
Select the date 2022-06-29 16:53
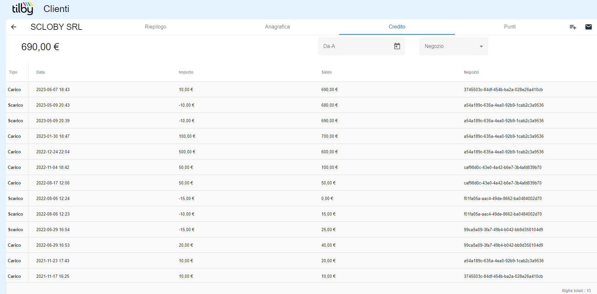(53, 245)
